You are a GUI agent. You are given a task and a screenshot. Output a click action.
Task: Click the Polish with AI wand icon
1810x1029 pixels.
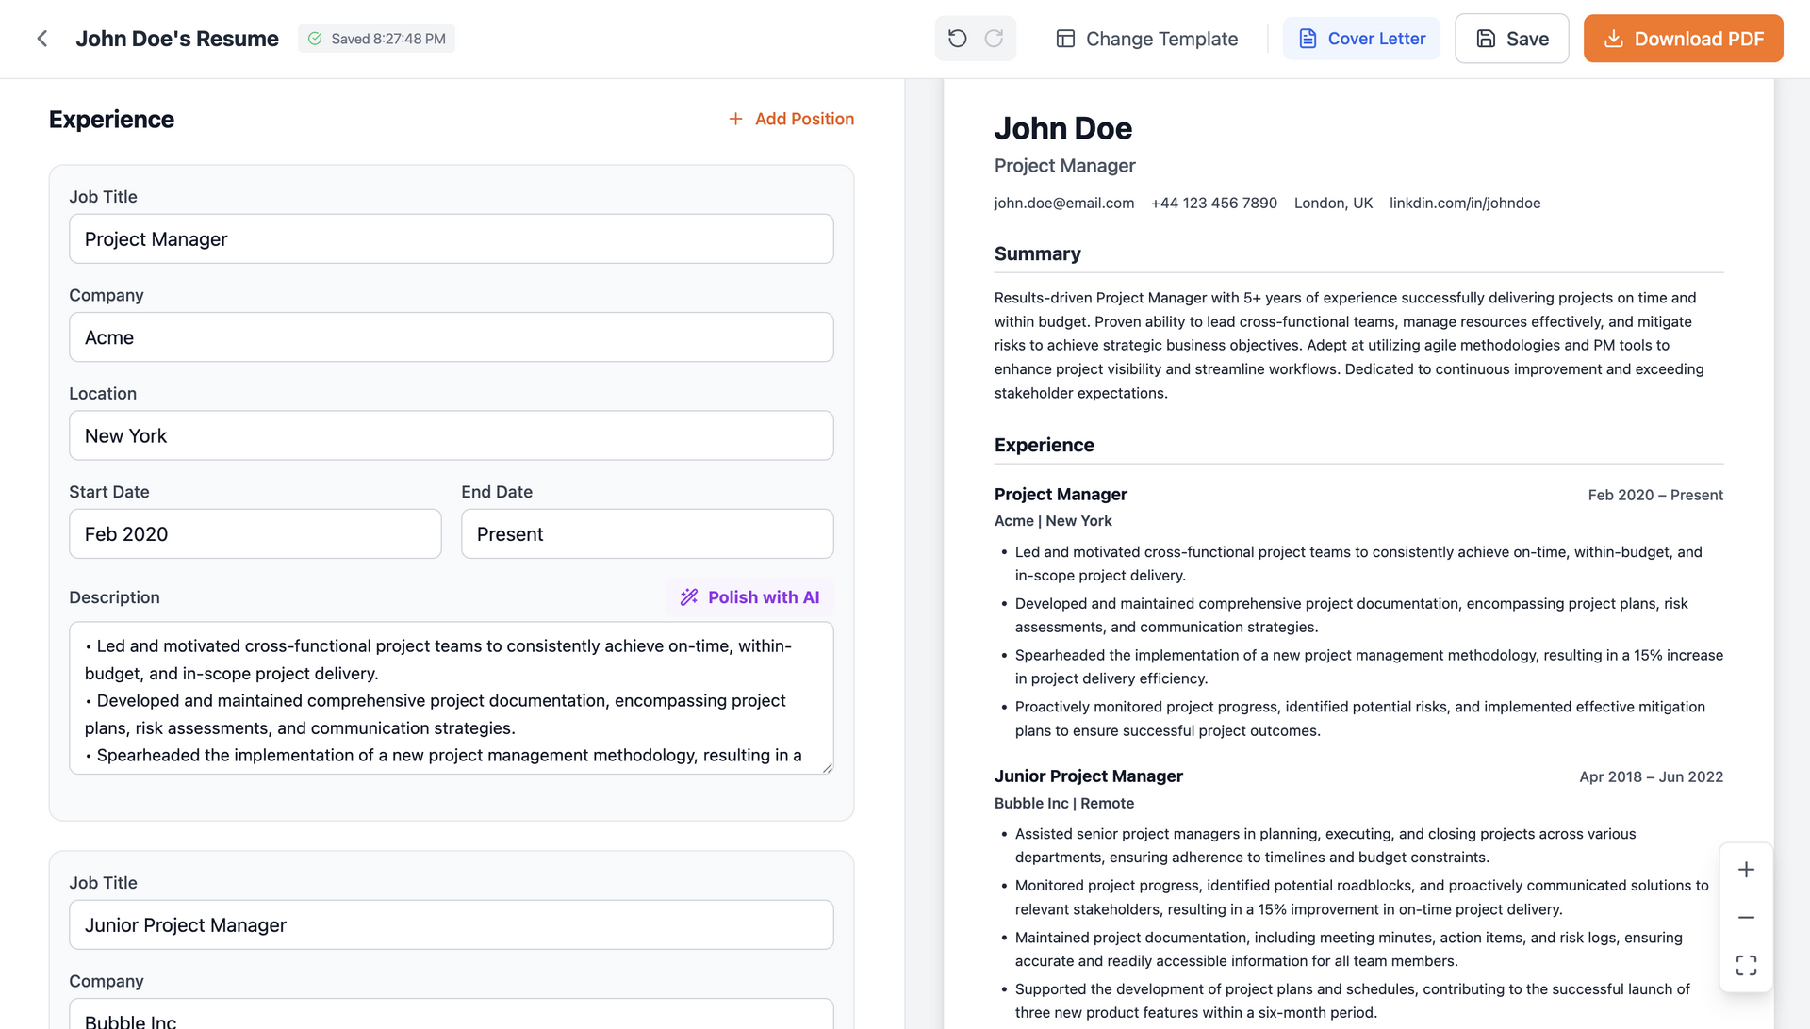(x=688, y=596)
